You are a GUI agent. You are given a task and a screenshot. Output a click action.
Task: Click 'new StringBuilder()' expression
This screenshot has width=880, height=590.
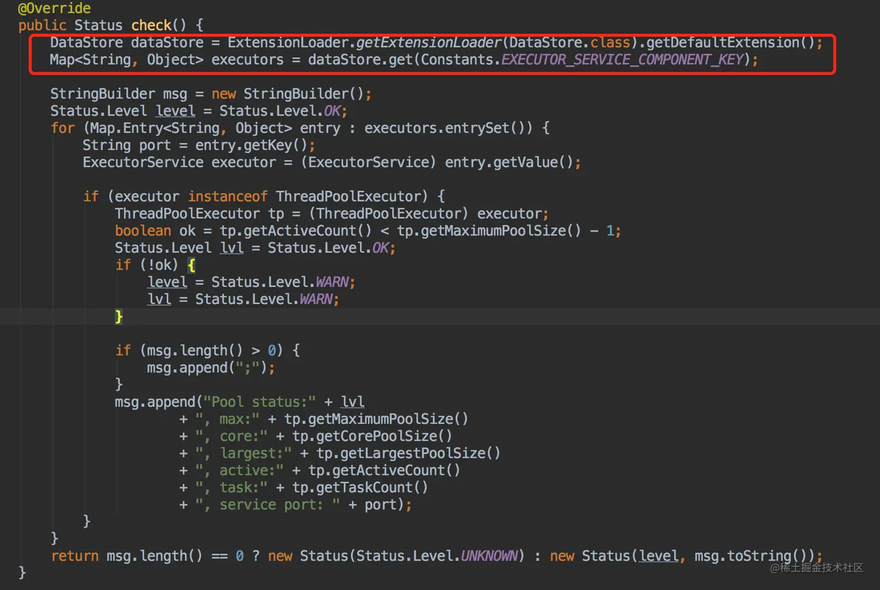click(288, 94)
